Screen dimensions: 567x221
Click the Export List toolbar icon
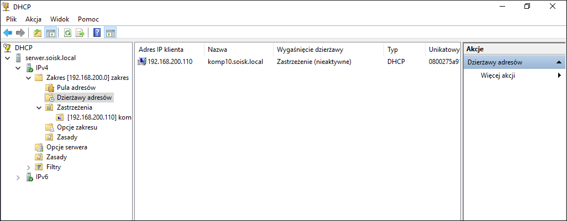click(x=80, y=33)
